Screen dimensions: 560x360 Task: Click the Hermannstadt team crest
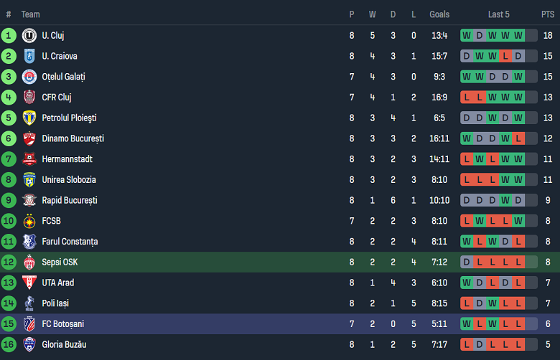29,159
